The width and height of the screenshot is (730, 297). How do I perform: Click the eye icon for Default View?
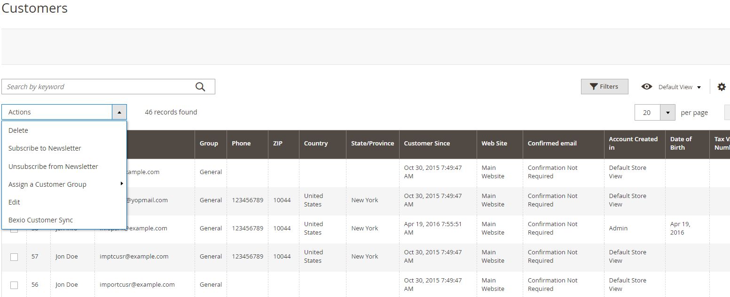pos(647,87)
